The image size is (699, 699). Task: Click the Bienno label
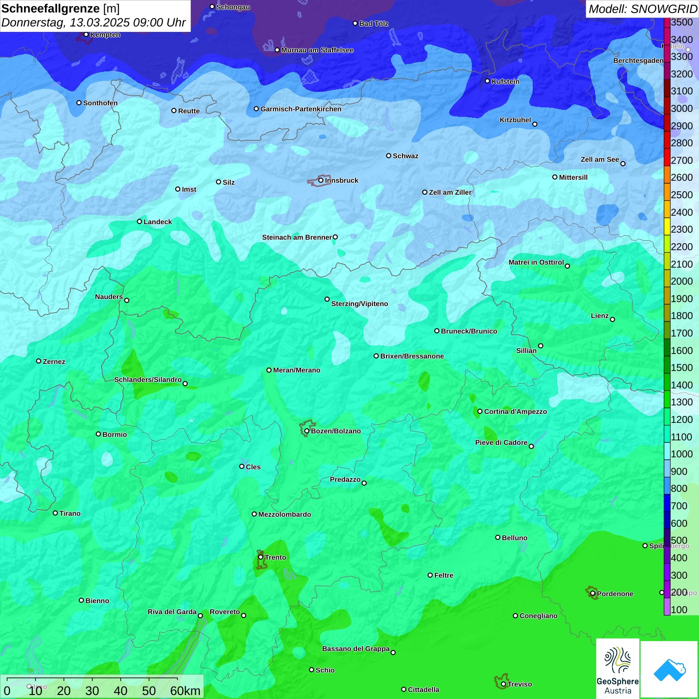pos(97,601)
